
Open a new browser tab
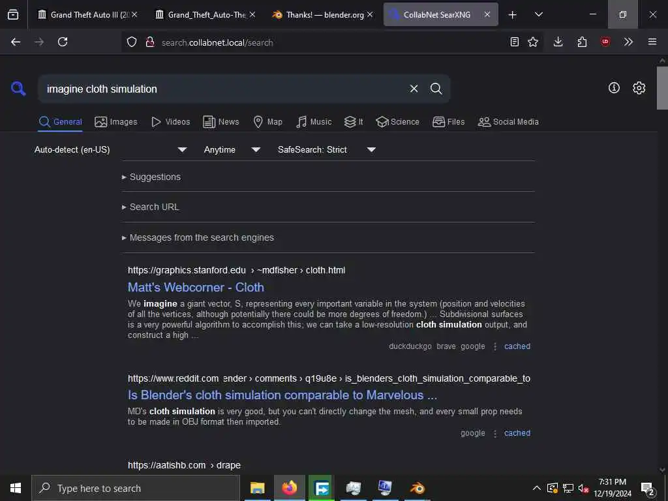pos(513,15)
